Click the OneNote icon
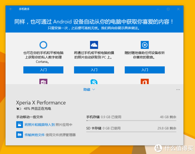The height and width of the screenshot is (154, 195). pos(43,82)
